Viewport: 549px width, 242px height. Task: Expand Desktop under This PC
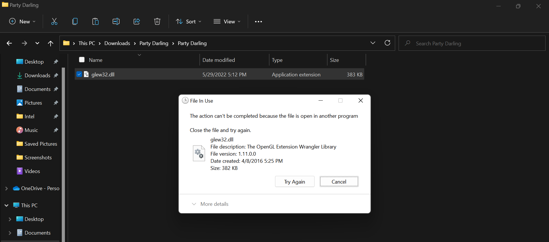coord(10,219)
